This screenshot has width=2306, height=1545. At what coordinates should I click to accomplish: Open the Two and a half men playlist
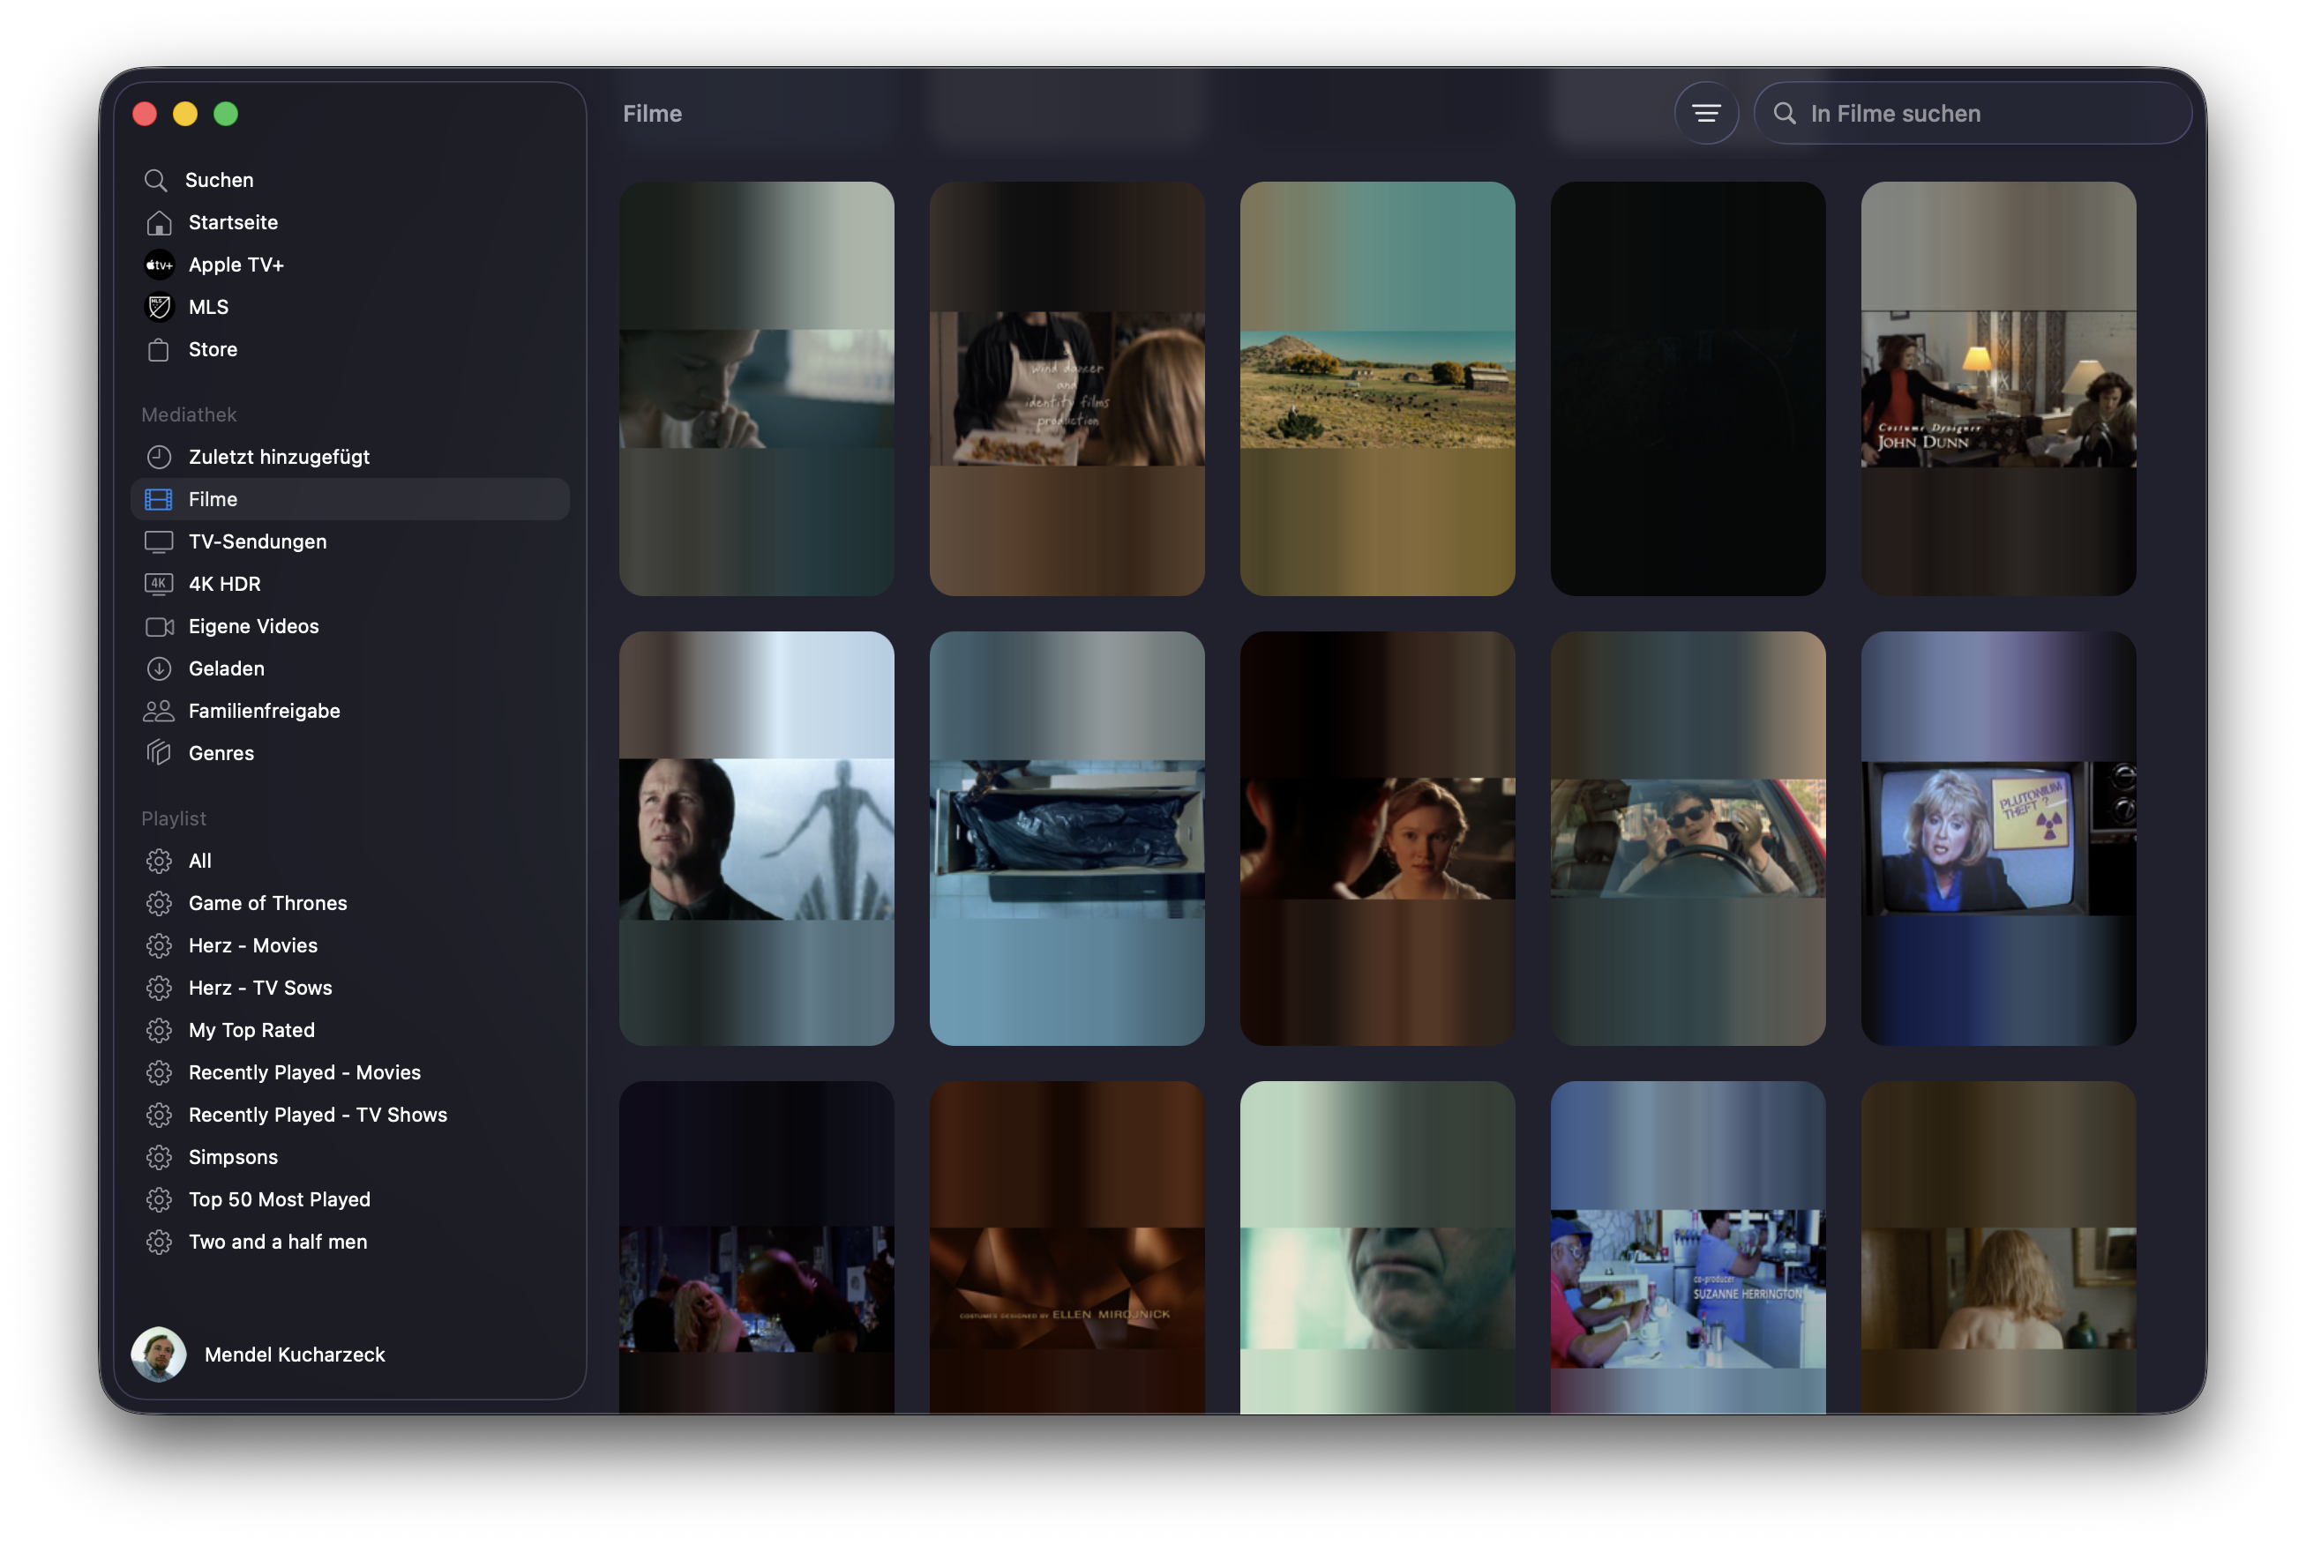click(x=350, y=1243)
